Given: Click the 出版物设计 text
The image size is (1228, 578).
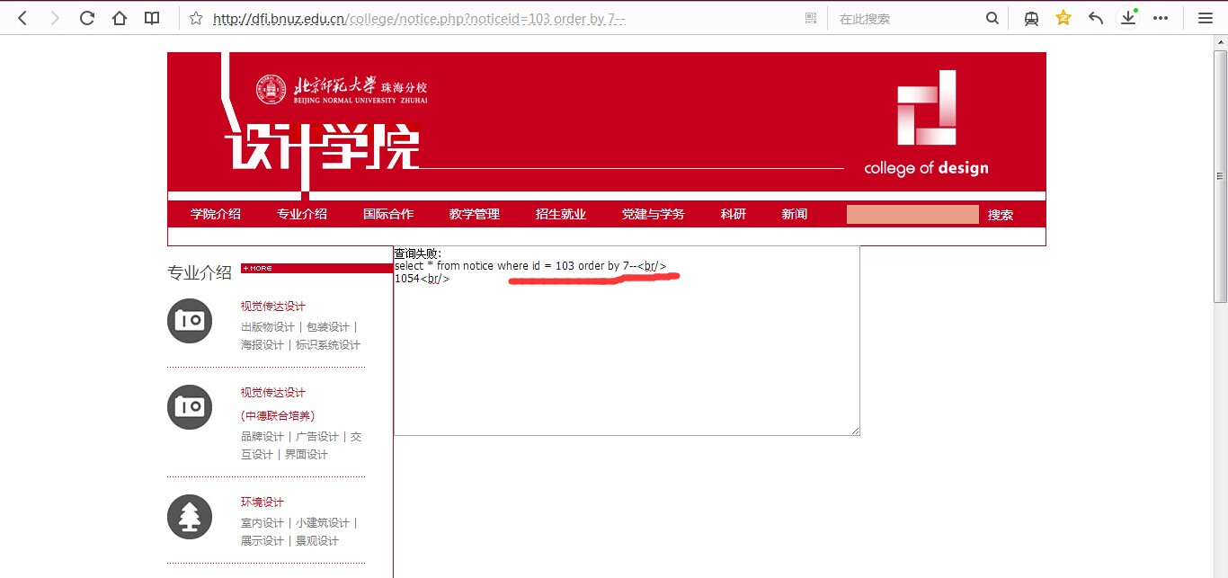Looking at the screenshot, I should coord(268,327).
